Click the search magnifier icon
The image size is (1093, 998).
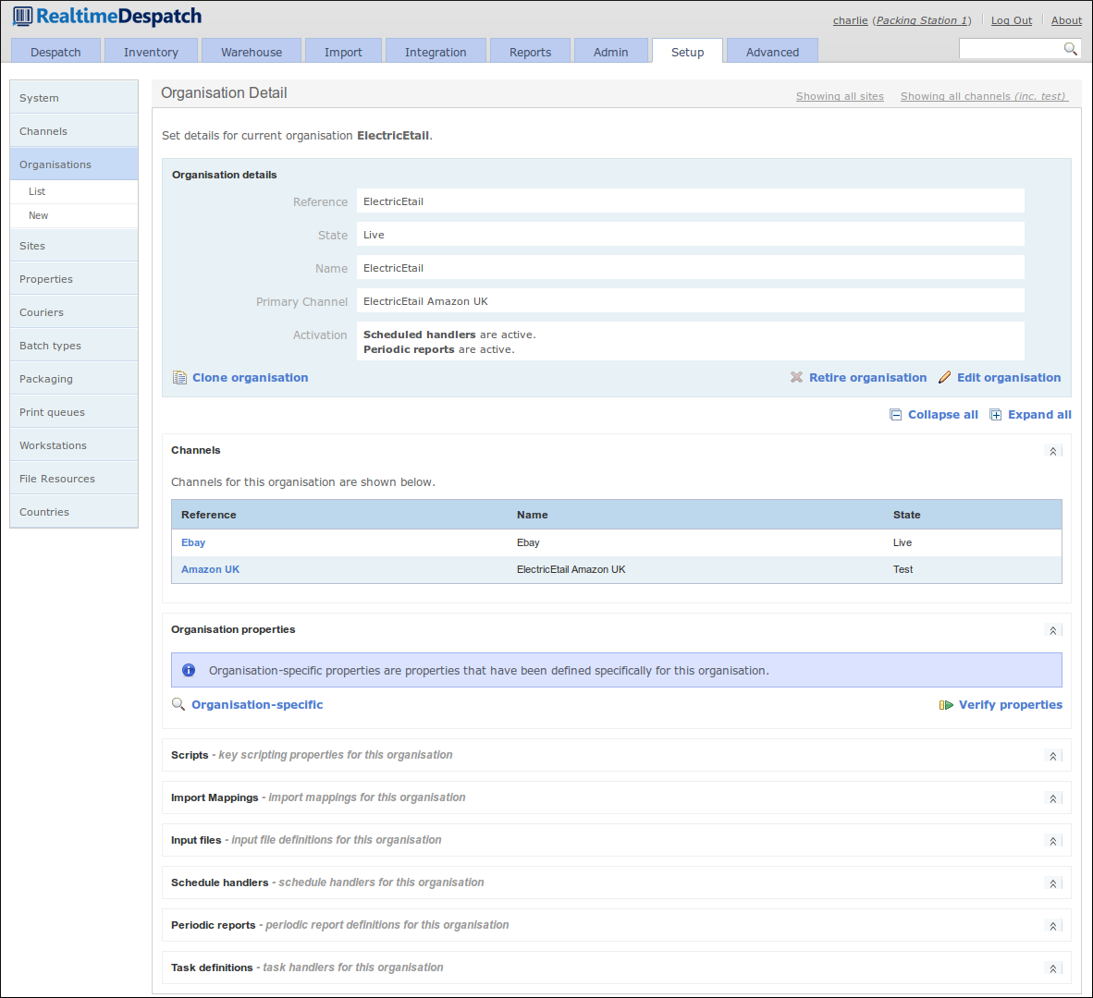tap(1070, 49)
